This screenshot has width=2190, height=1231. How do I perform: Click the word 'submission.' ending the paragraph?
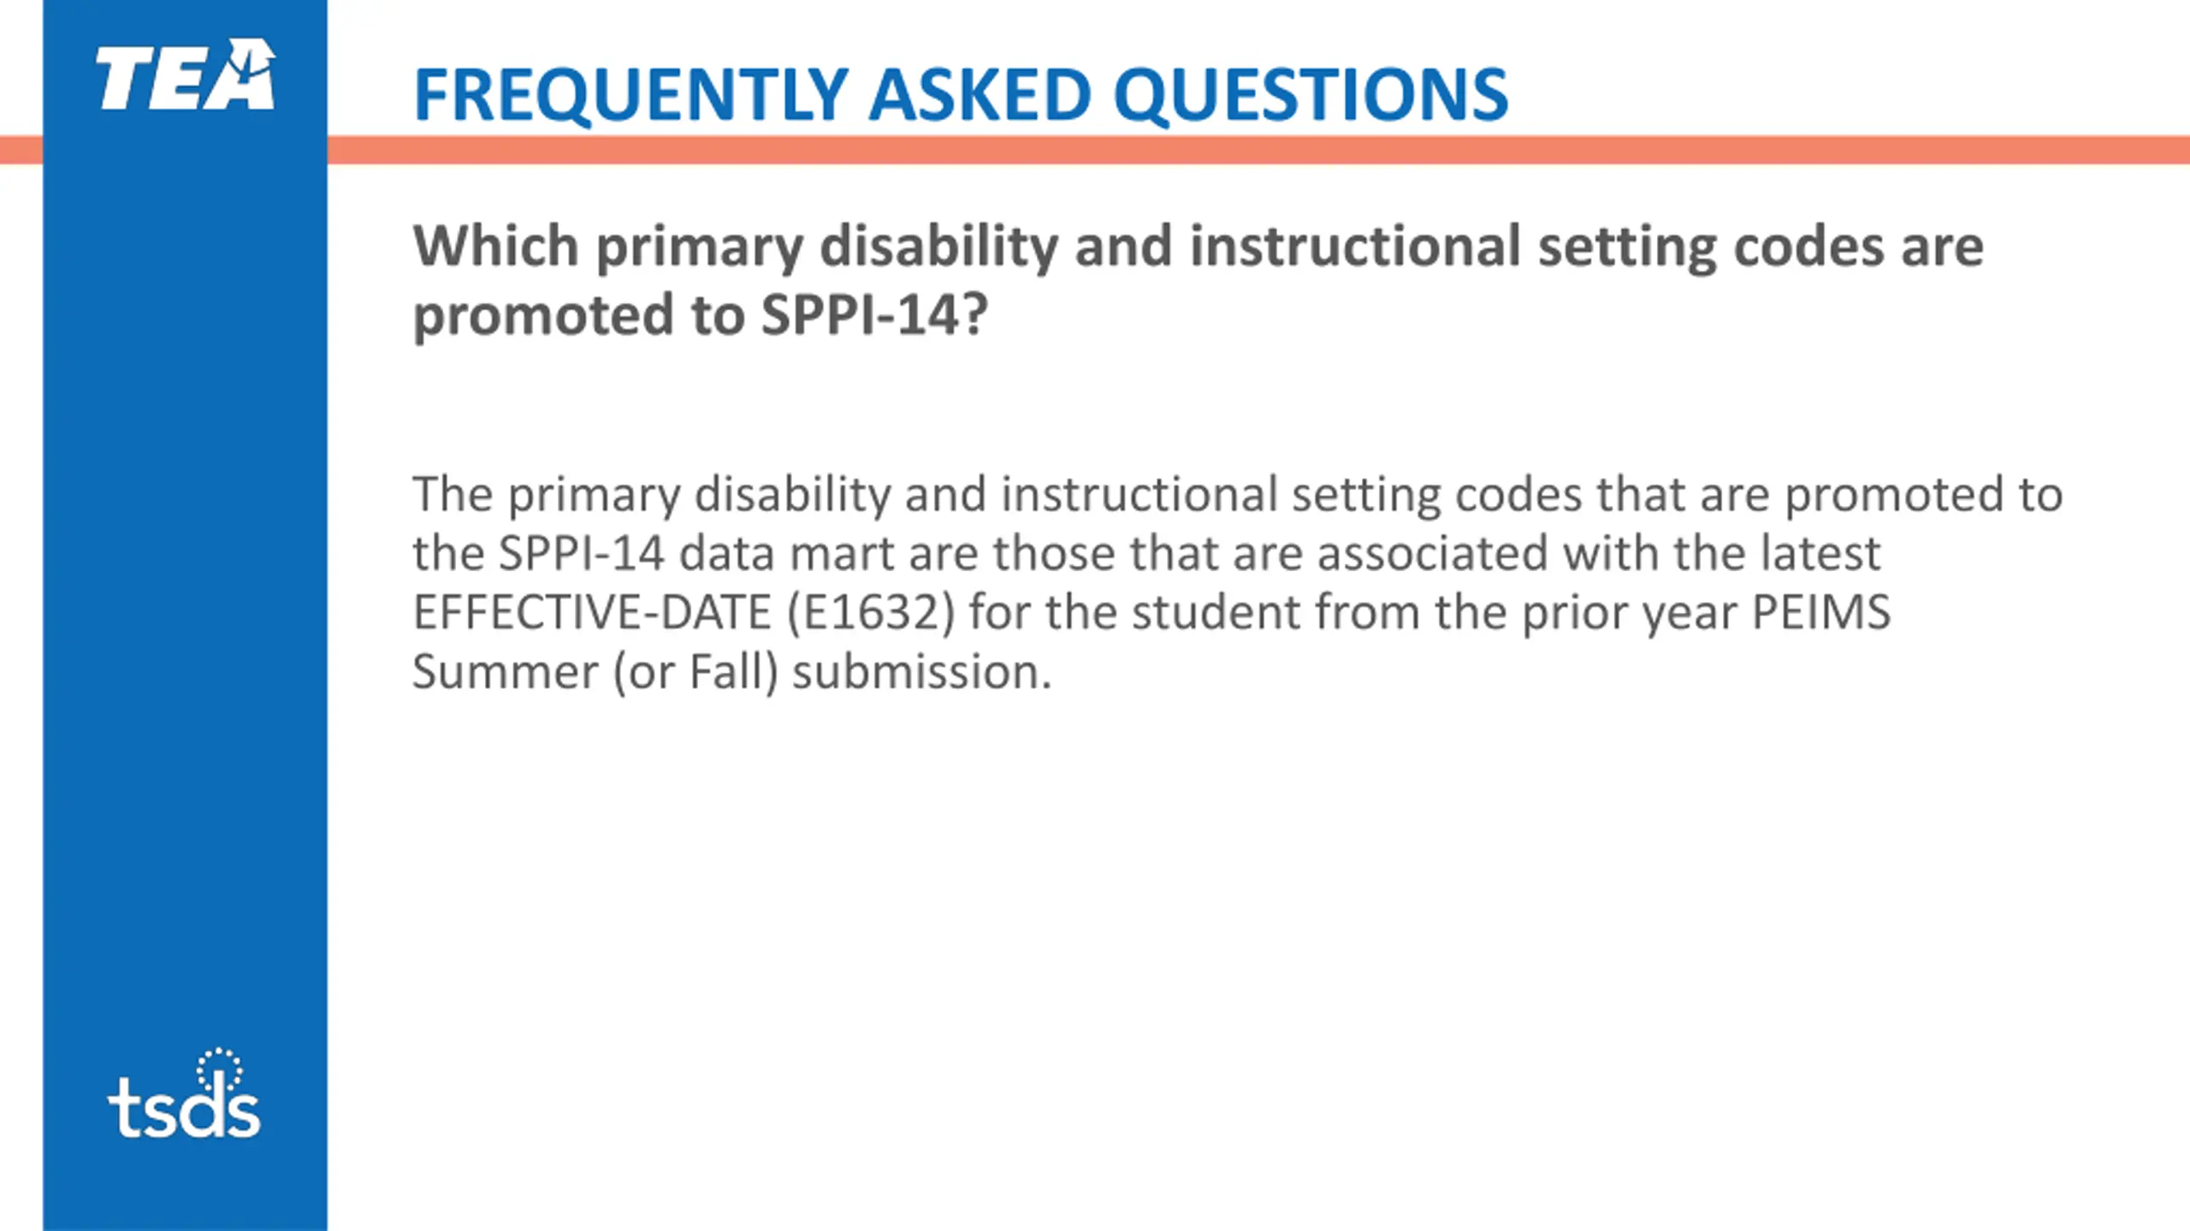[922, 672]
